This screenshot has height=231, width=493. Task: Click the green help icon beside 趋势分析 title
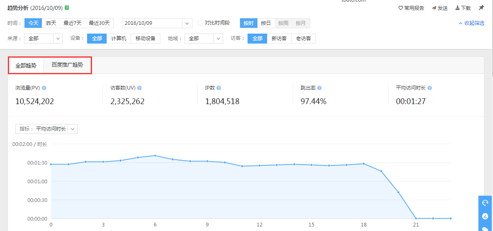pyautogui.click(x=67, y=8)
